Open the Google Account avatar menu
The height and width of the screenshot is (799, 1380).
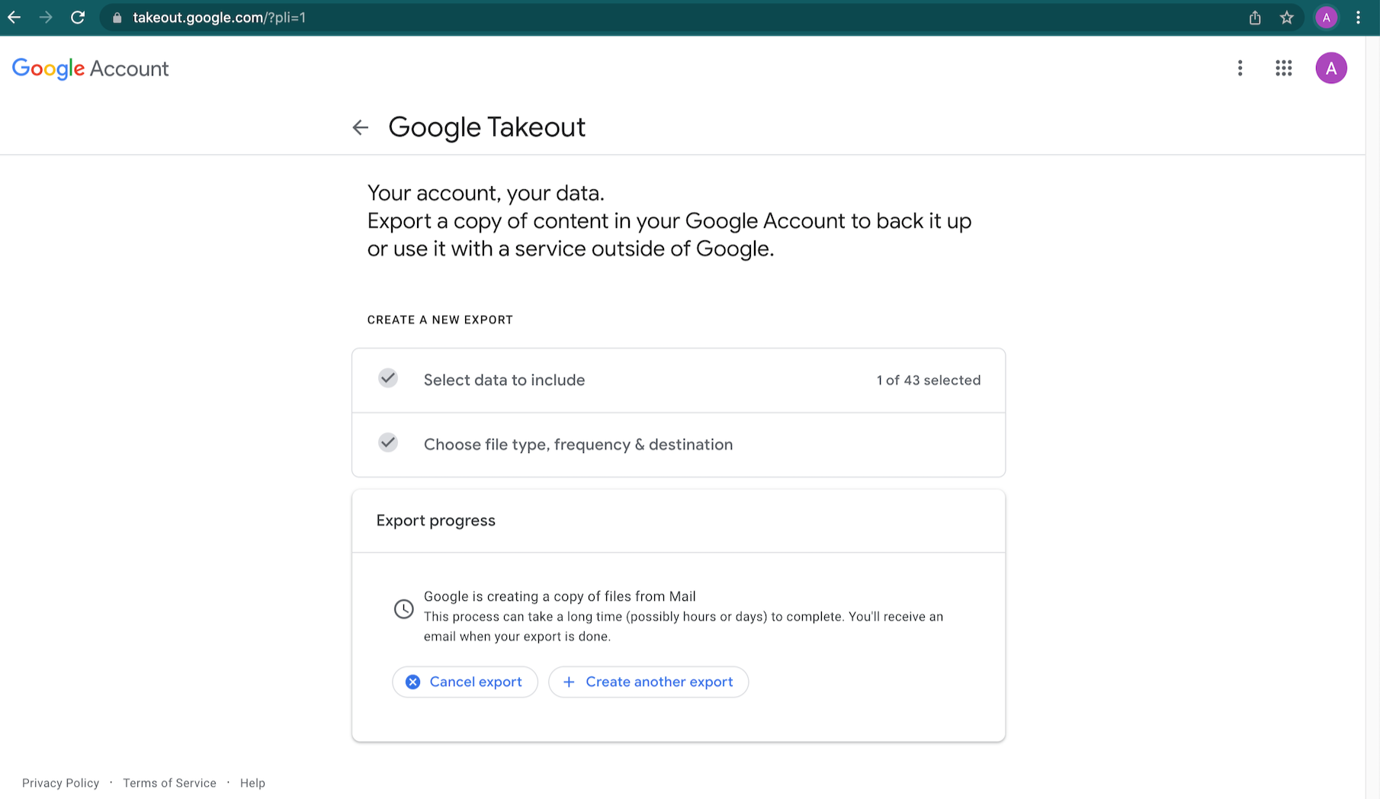[1331, 69]
